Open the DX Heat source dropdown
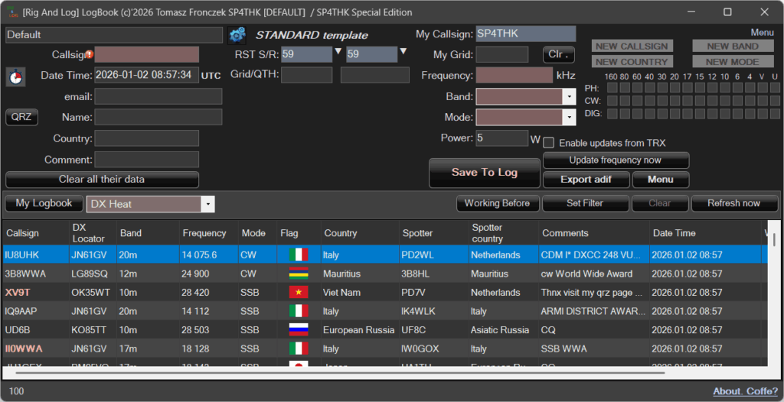The height and width of the screenshot is (402, 784). 207,204
